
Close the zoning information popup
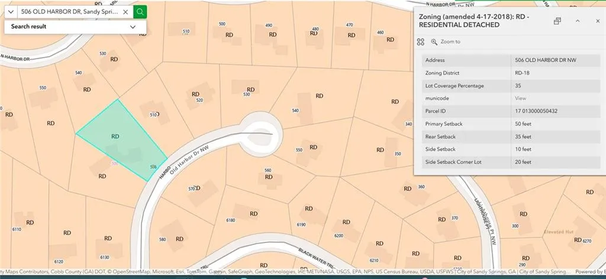coord(598,21)
